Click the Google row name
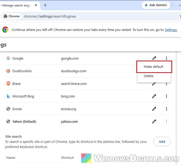This screenshot has width=181, height=165. point(18,58)
